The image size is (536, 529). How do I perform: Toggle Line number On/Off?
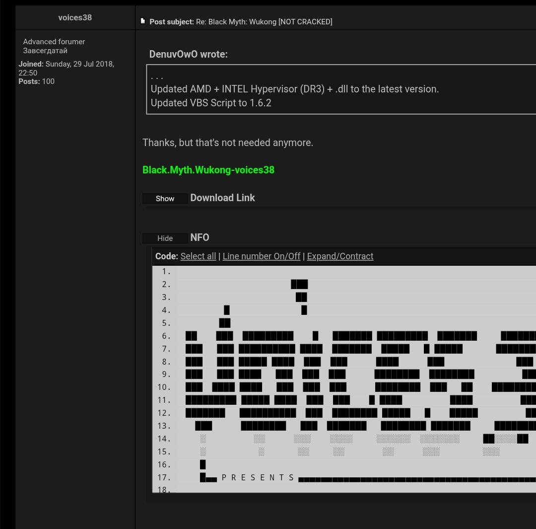click(x=262, y=256)
